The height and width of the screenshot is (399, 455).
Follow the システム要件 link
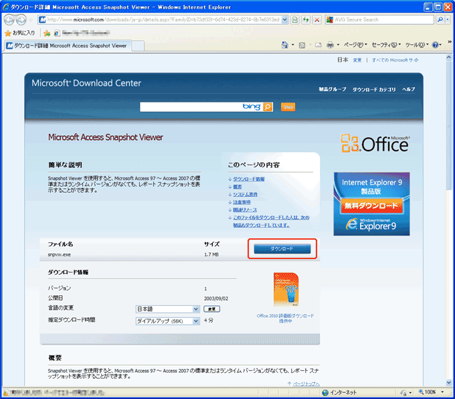[245, 194]
